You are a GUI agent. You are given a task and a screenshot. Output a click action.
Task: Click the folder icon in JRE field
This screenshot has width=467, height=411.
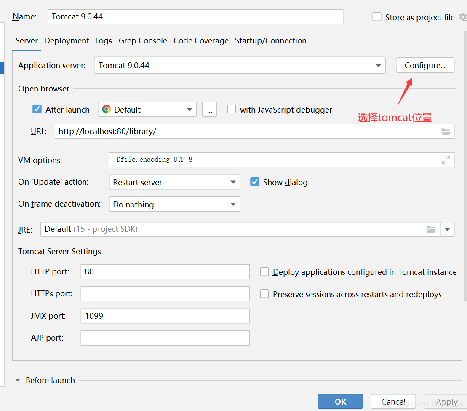(431, 229)
